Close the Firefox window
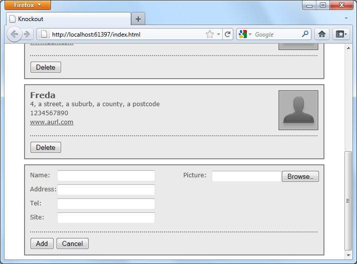 (341, 5)
